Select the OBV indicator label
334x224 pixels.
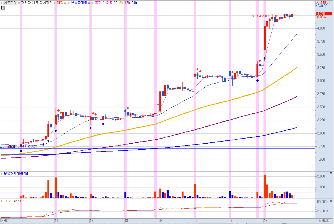pyautogui.click(x=7, y=201)
